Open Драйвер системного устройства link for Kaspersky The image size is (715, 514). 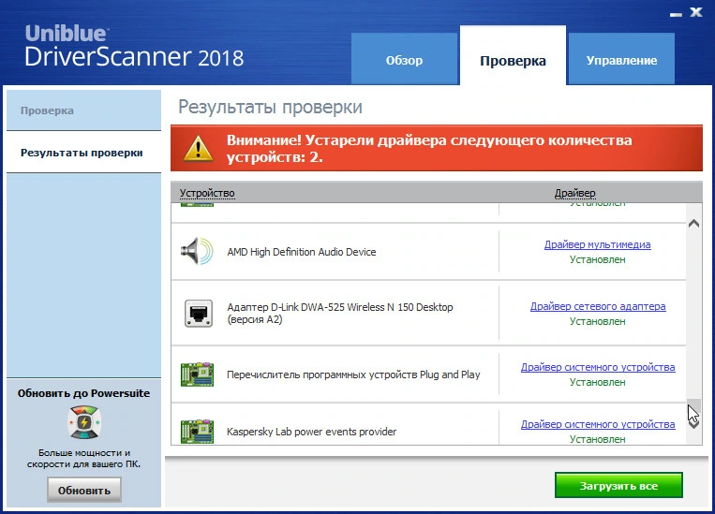pos(598,424)
